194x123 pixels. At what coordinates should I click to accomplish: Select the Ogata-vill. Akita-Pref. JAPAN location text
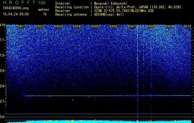(x=138, y=7)
